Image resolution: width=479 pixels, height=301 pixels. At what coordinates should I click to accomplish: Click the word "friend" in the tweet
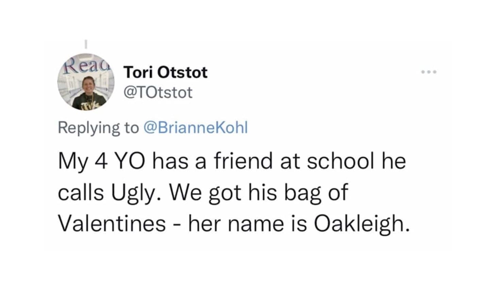(x=243, y=161)
